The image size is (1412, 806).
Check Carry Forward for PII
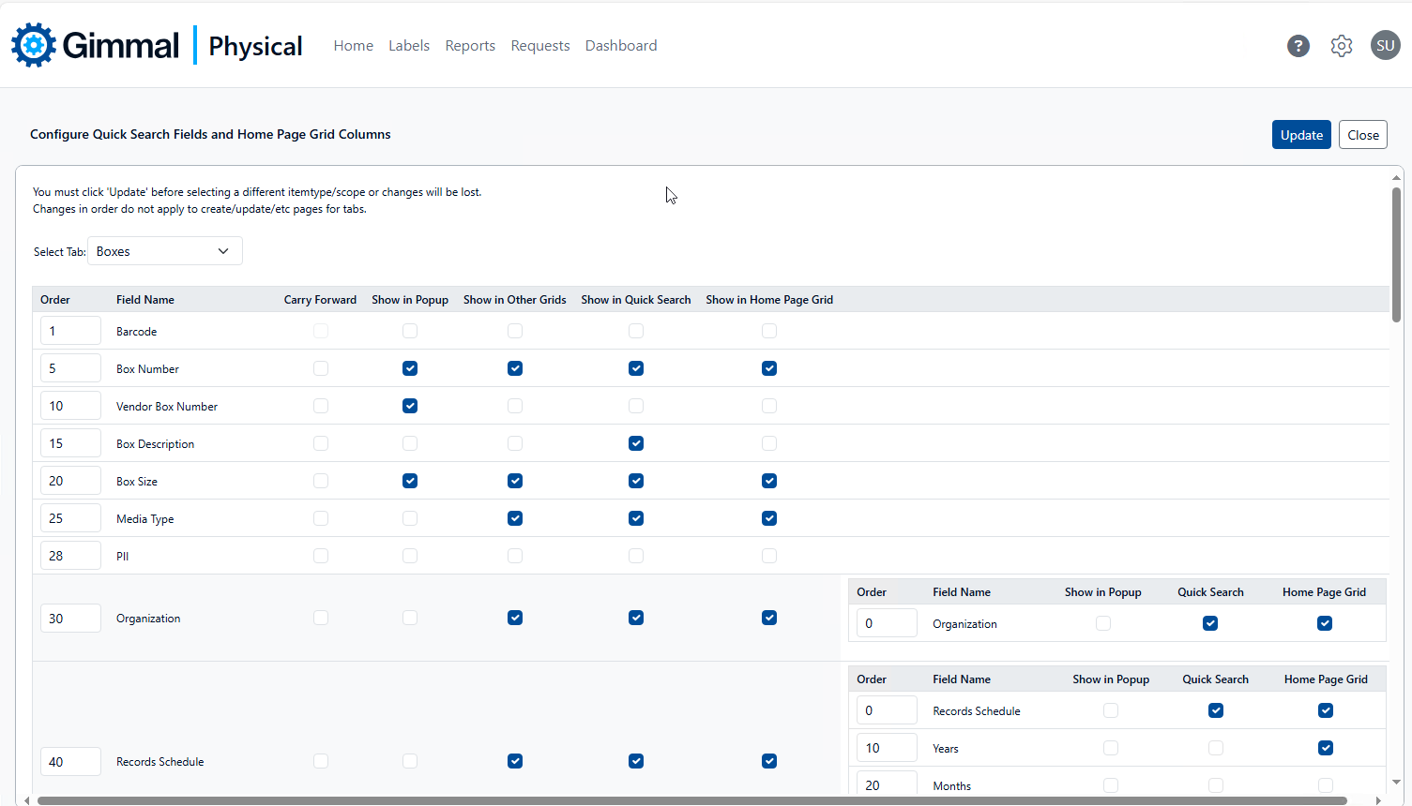tap(321, 556)
